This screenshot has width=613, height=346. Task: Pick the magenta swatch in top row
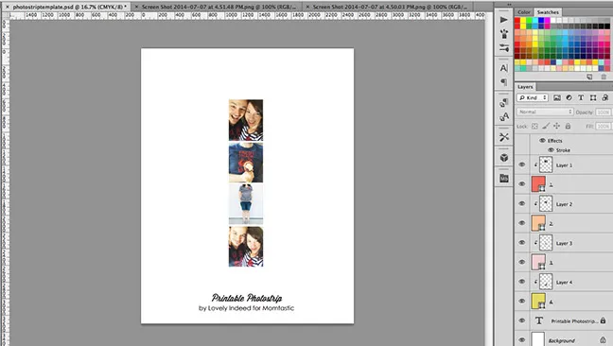click(547, 20)
